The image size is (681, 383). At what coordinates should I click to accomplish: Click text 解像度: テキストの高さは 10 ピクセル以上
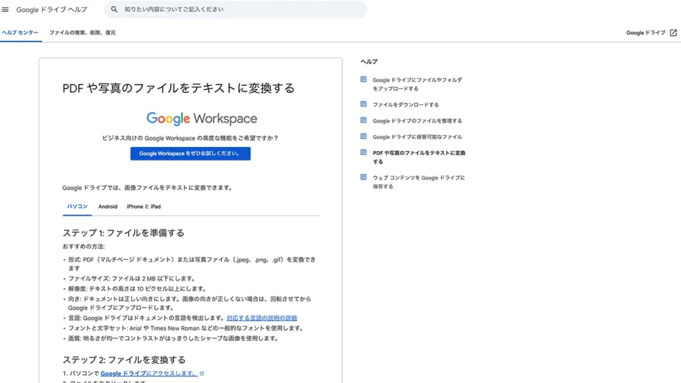click(x=137, y=289)
